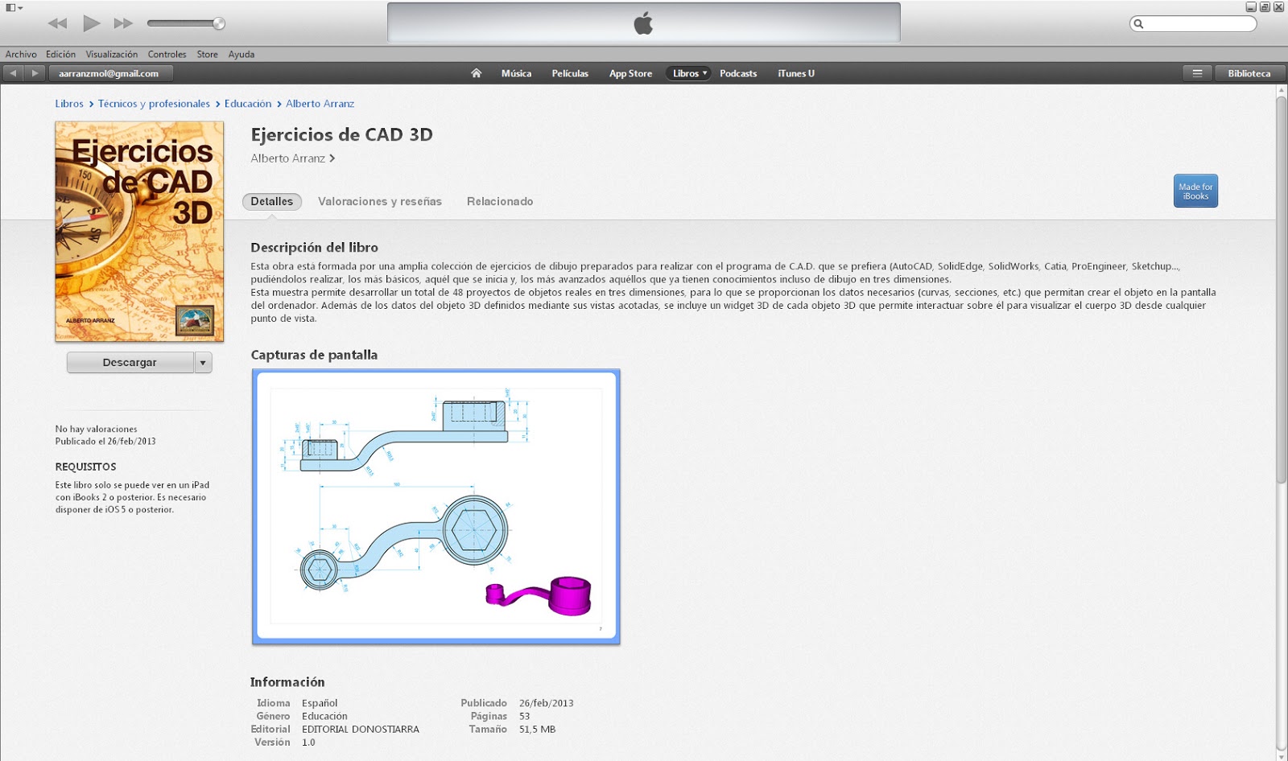Viewport: 1288px width, 761px height.
Task: Open the Visualización menu
Action: (x=112, y=55)
